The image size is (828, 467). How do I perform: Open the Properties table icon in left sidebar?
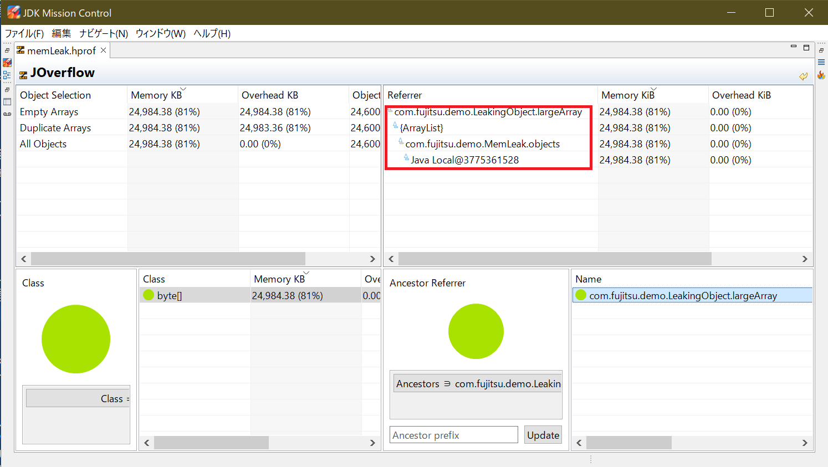7,102
